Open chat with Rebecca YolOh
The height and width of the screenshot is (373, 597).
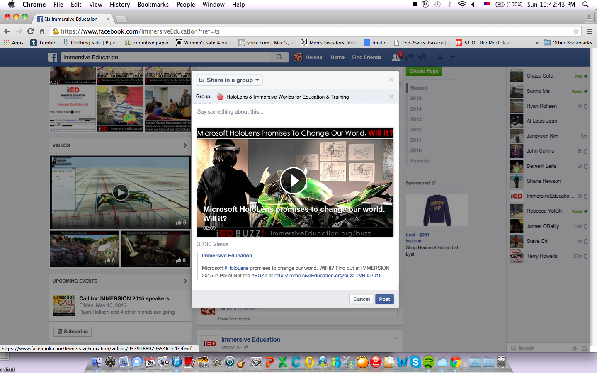click(x=548, y=211)
